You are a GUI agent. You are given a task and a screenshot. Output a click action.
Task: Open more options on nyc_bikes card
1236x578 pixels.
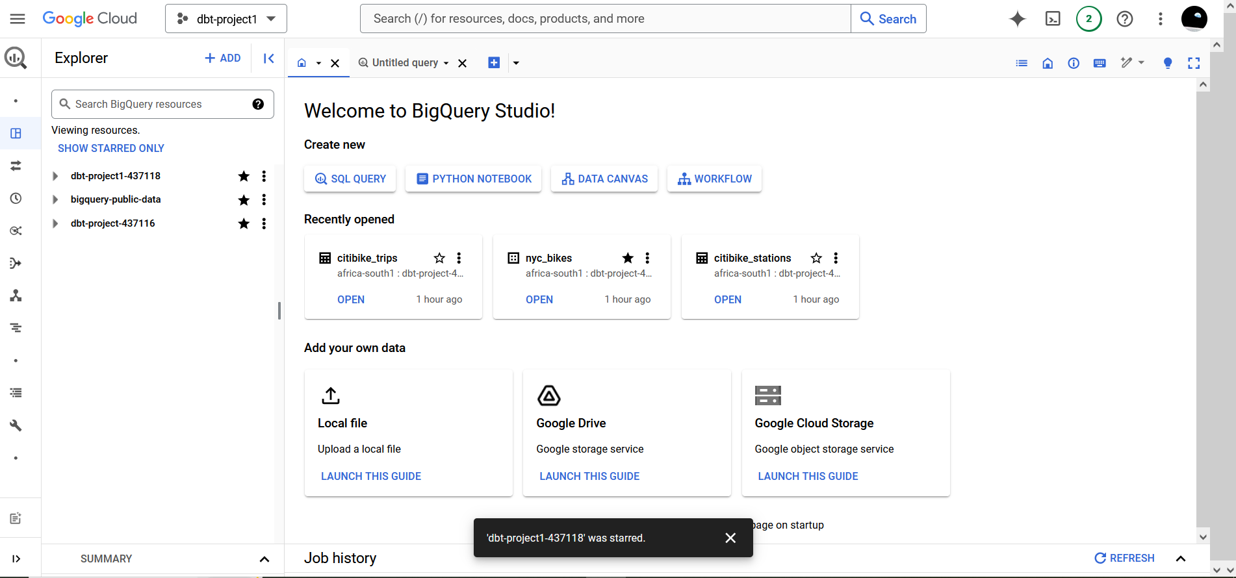[x=647, y=258]
